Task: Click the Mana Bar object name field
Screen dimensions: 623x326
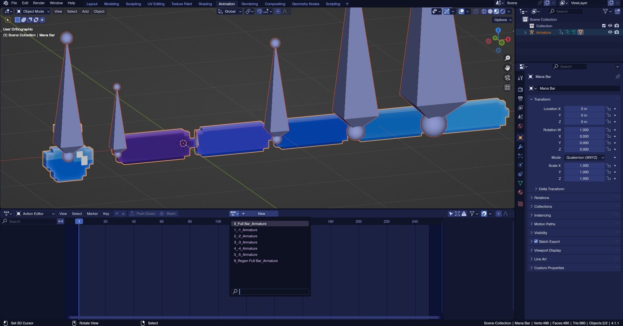Action: pyautogui.click(x=579, y=88)
